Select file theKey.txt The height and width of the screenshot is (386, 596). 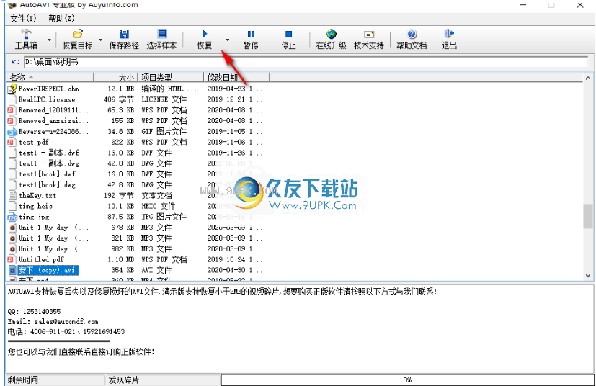coord(37,195)
